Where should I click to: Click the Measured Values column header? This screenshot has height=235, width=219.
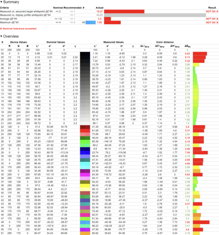pos(113,42)
